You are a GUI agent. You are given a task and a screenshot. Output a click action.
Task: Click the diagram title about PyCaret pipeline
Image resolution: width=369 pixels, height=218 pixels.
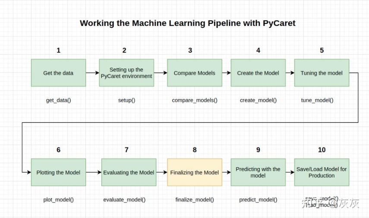coord(188,23)
